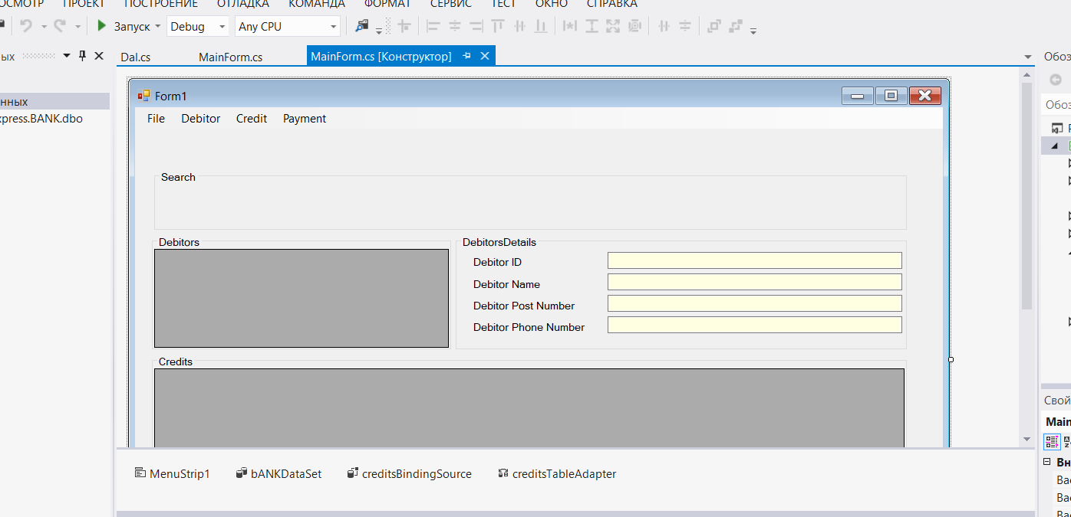Open the ОТЛАДКА menu
This screenshot has width=1071, height=517.
[x=242, y=4]
